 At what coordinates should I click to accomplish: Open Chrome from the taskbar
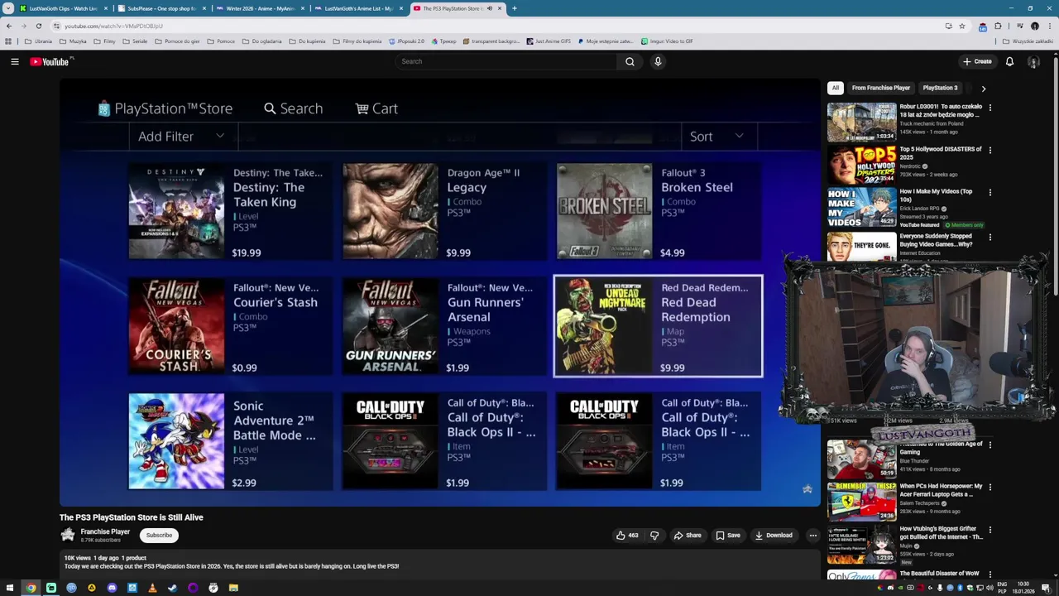coord(31,588)
